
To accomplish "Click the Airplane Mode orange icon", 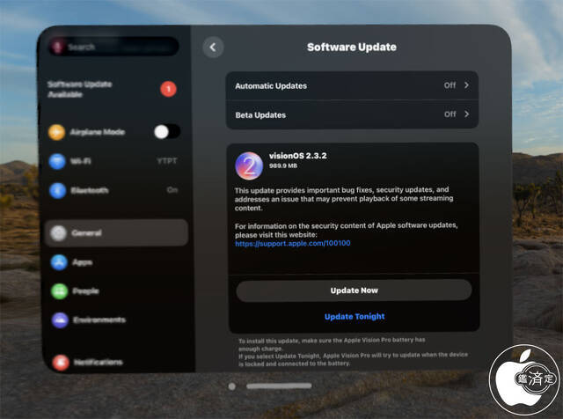I will [56, 132].
